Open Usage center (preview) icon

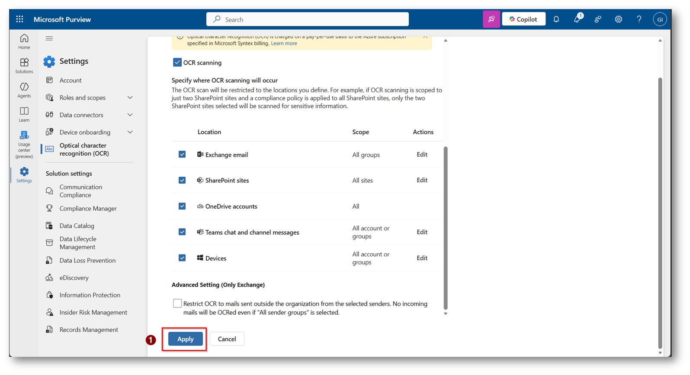point(24,145)
